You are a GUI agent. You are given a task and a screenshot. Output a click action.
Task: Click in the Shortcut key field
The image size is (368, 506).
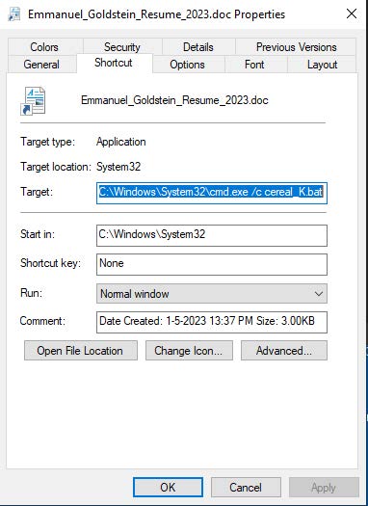(212, 264)
